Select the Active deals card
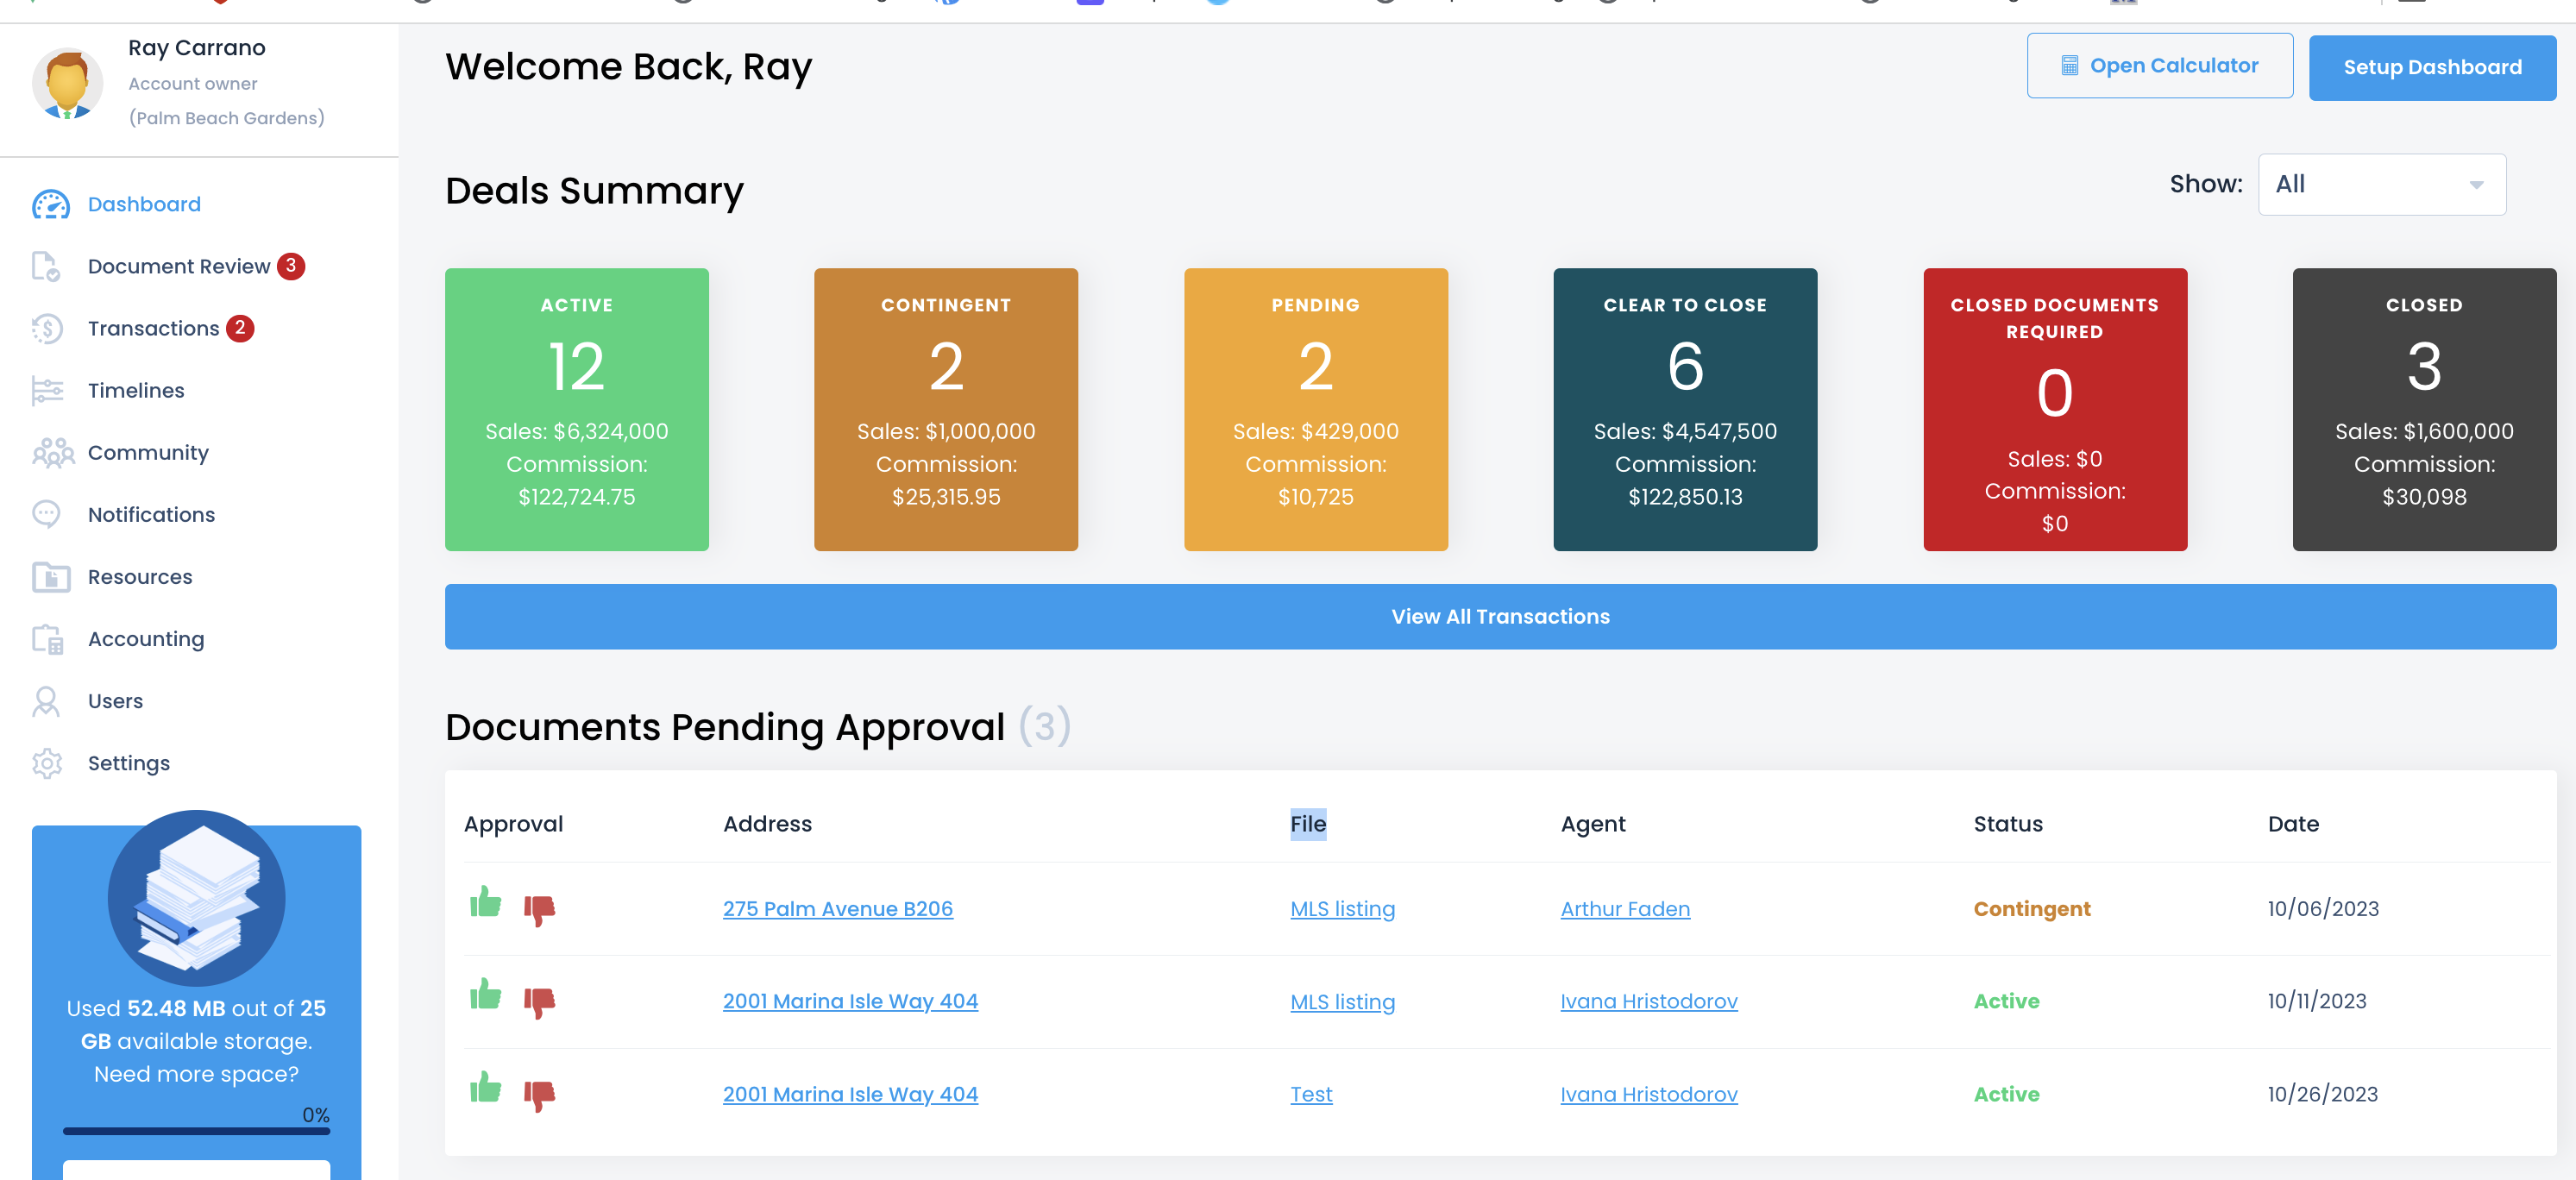This screenshot has width=2576, height=1180. (577, 409)
